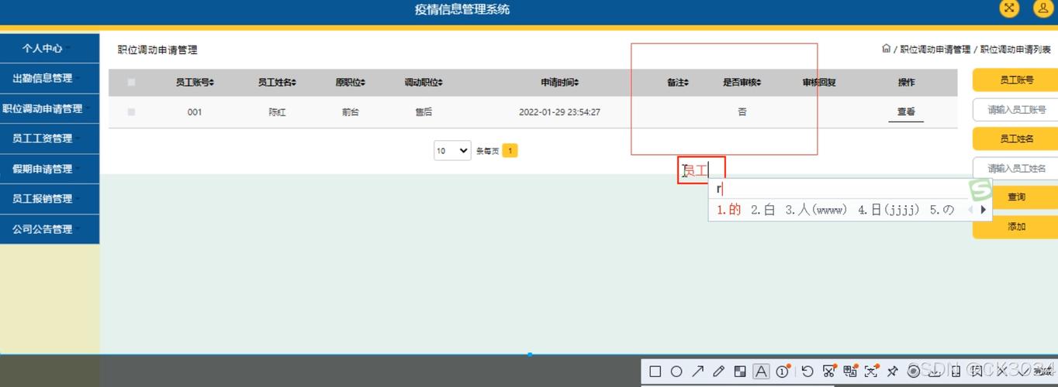Tick the checkbox for employee 001 row

[131, 111]
